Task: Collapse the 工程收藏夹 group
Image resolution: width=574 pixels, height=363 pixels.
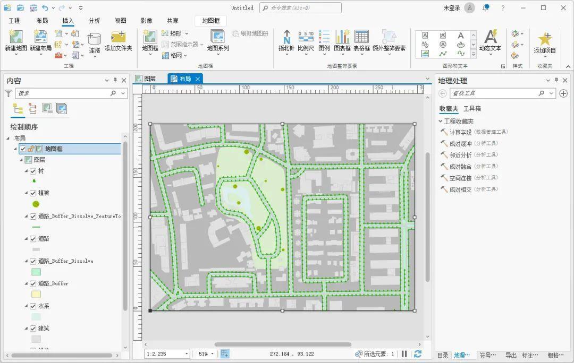Action: click(x=441, y=121)
